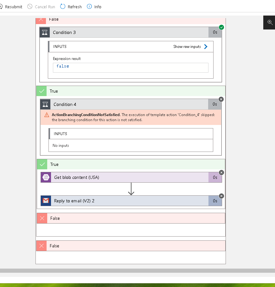The image size is (275, 287).
Task: Click the Condition 4 skipped status badge
Action: [221, 99]
